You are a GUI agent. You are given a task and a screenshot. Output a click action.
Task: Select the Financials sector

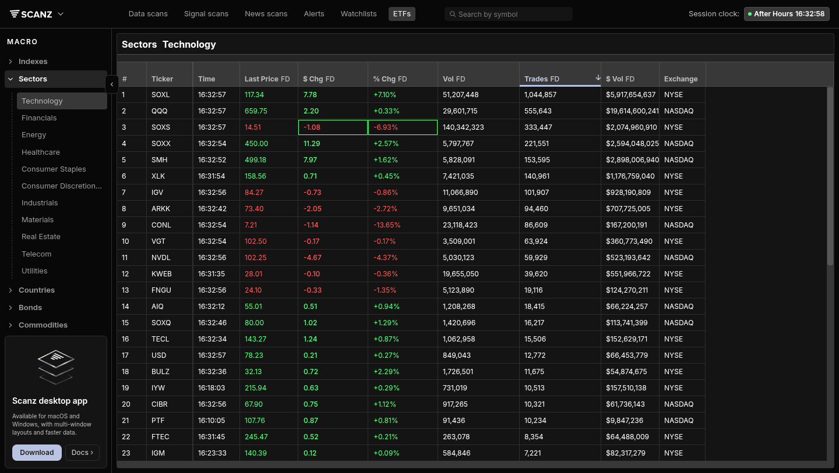pos(62,118)
